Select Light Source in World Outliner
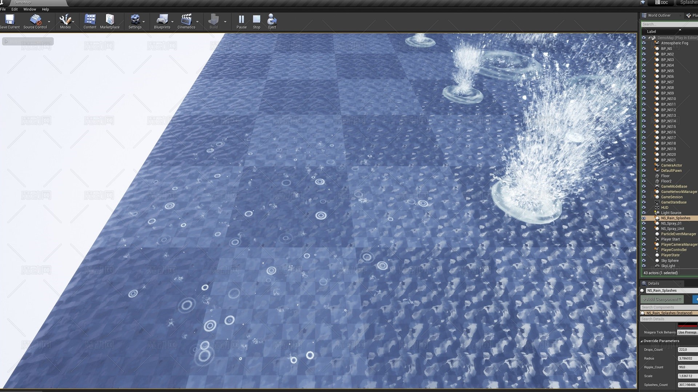 click(x=671, y=213)
